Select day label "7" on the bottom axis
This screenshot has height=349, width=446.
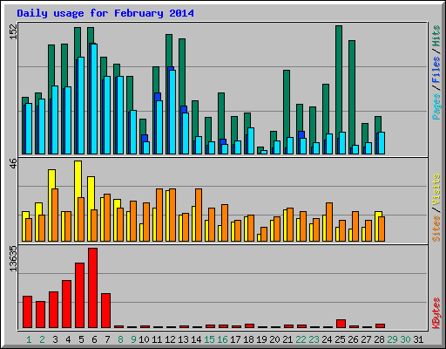click(x=107, y=339)
